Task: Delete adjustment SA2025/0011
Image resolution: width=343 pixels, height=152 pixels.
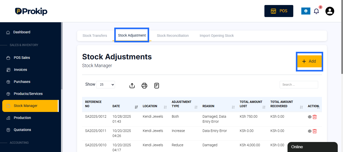Action: tap(315, 131)
